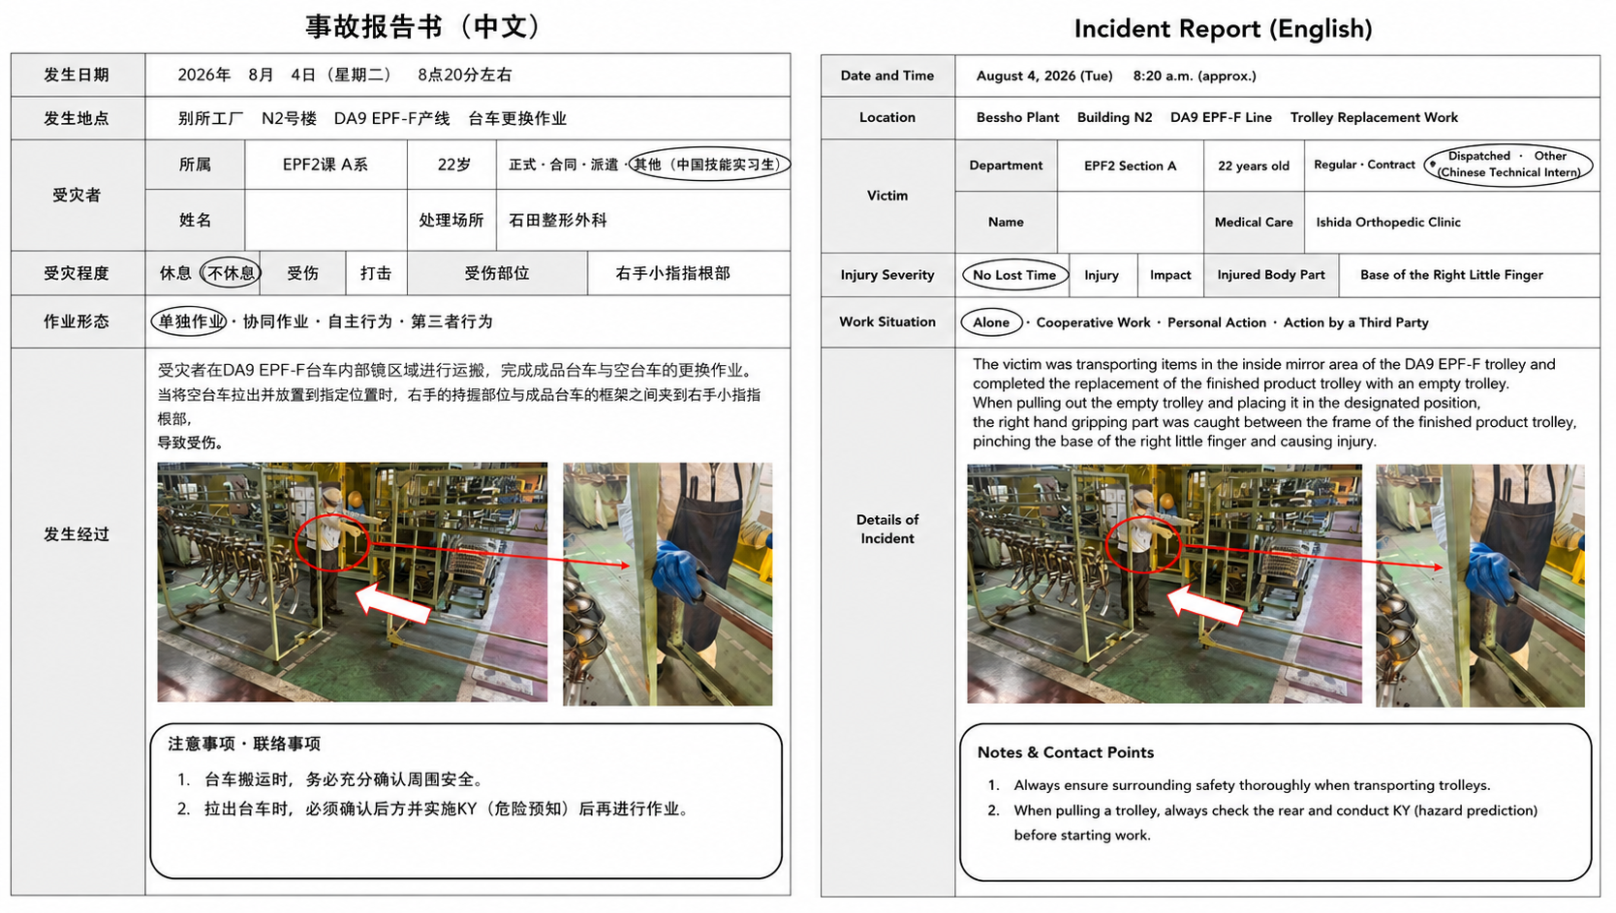1616x913 pixels.
Task: Select the circled 'No Lost Time' option
Action: pos(1014,275)
